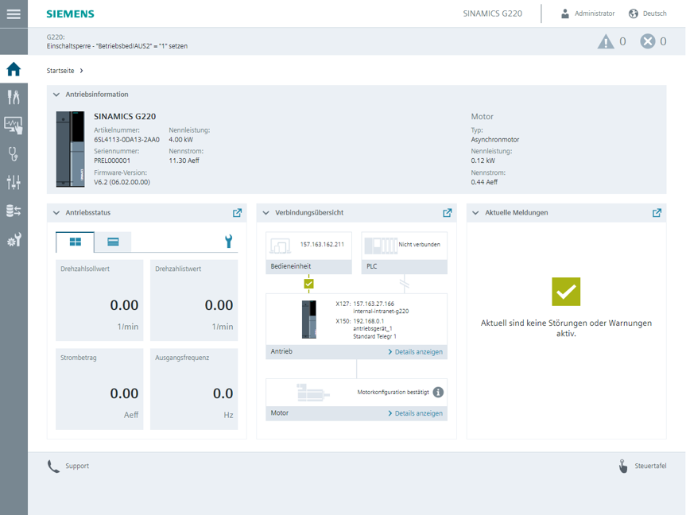The width and height of the screenshot is (686, 515).
Task: Open the parameter sliders sidebar icon
Action: pos(14,182)
